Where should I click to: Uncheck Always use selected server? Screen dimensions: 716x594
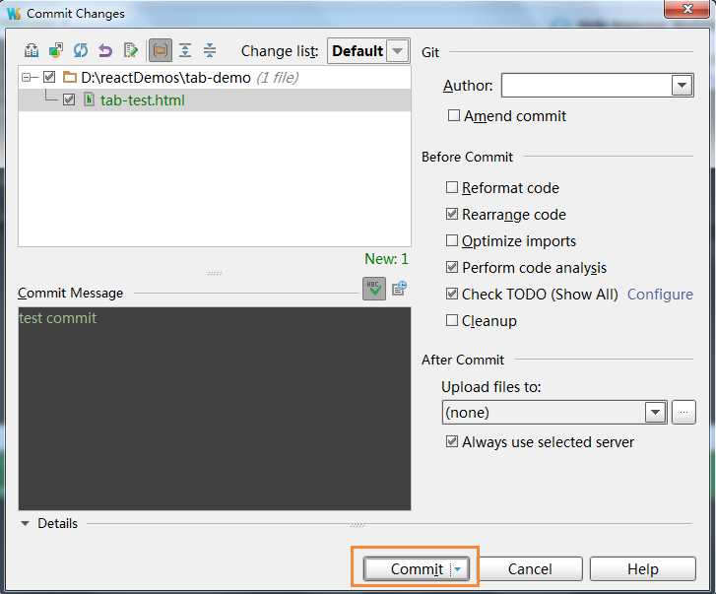(452, 441)
